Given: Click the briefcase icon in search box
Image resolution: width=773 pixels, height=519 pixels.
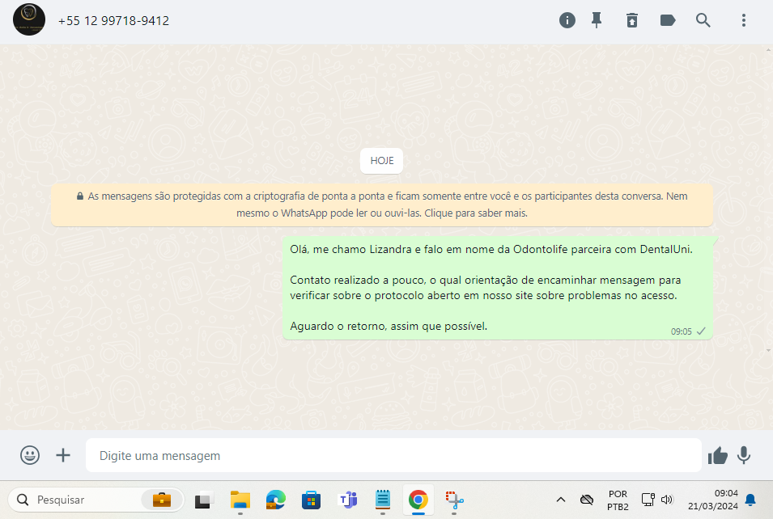Looking at the screenshot, I should 162,500.
